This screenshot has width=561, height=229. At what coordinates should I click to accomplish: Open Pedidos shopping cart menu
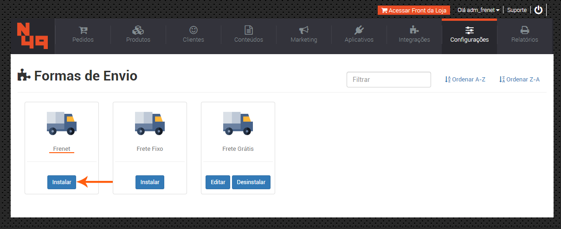pyautogui.click(x=83, y=35)
